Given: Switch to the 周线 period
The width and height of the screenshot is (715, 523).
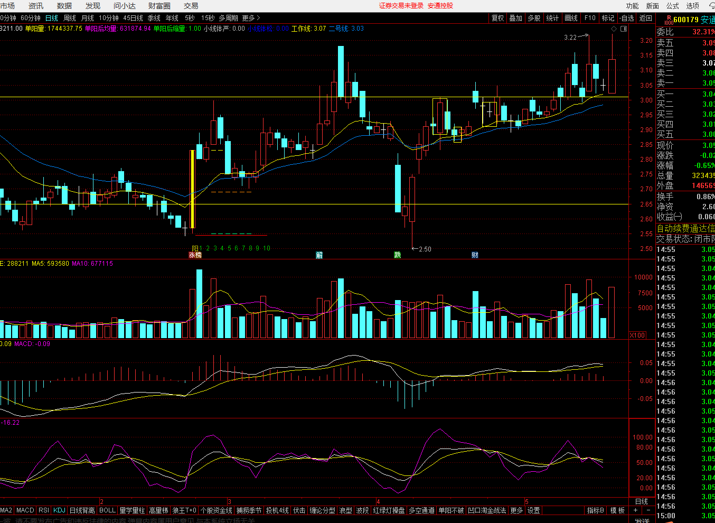Looking at the screenshot, I should pyautogui.click(x=70, y=18).
